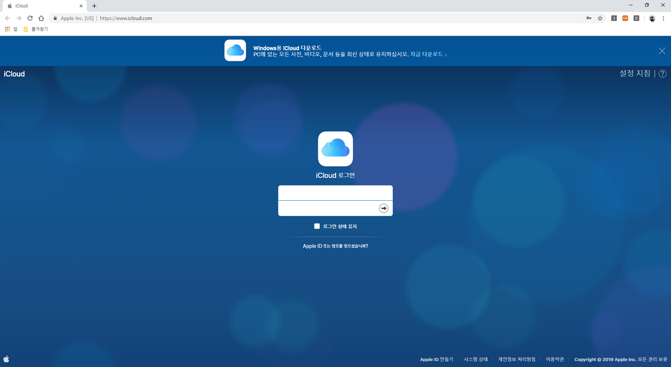Open the 즐겨찾기 bookmarks folder

click(x=36, y=29)
